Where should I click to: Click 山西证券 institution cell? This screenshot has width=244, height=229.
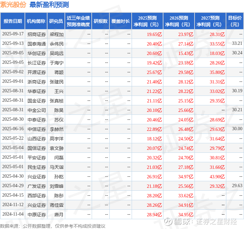37,139
